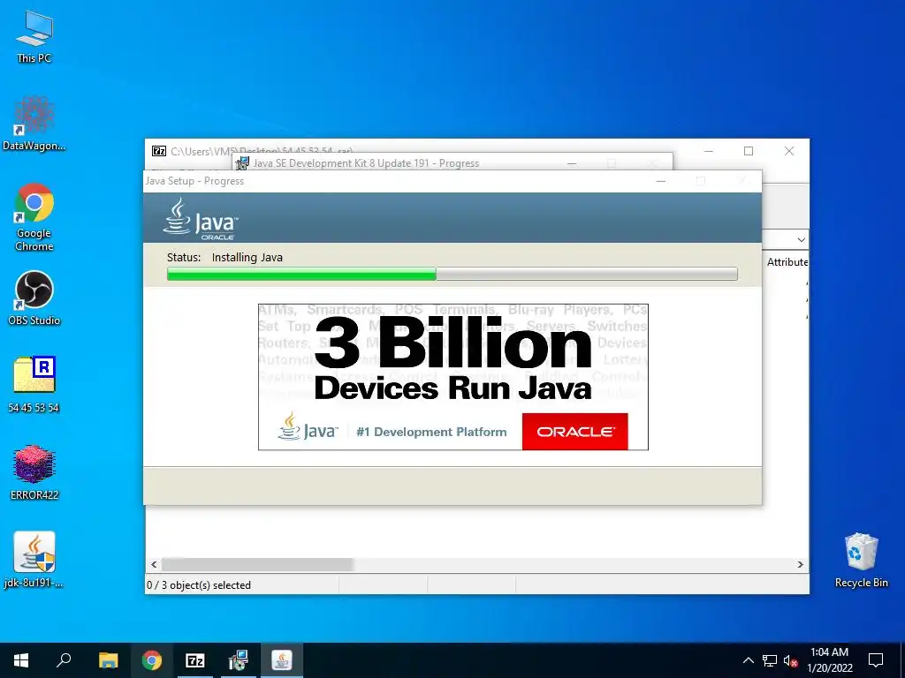Select the 54 45 53 54 archive file

pyautogui.click(x=34, y=385)
